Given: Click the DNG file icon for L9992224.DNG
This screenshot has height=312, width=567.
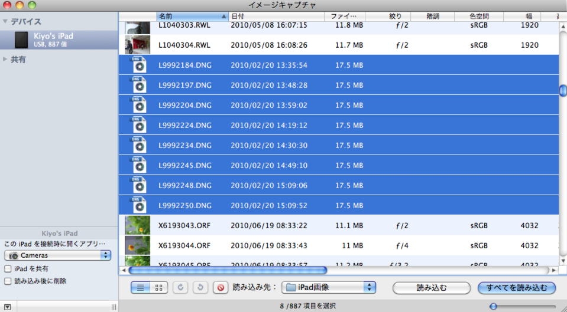Looking at the screenshot, I should [138, 125].
